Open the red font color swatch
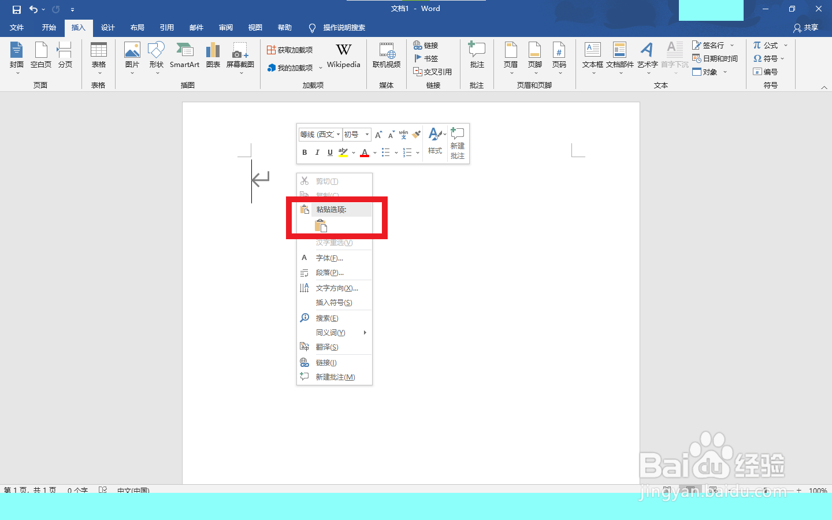The height and width of the screenshot is (520, 832). click(365, 152)
